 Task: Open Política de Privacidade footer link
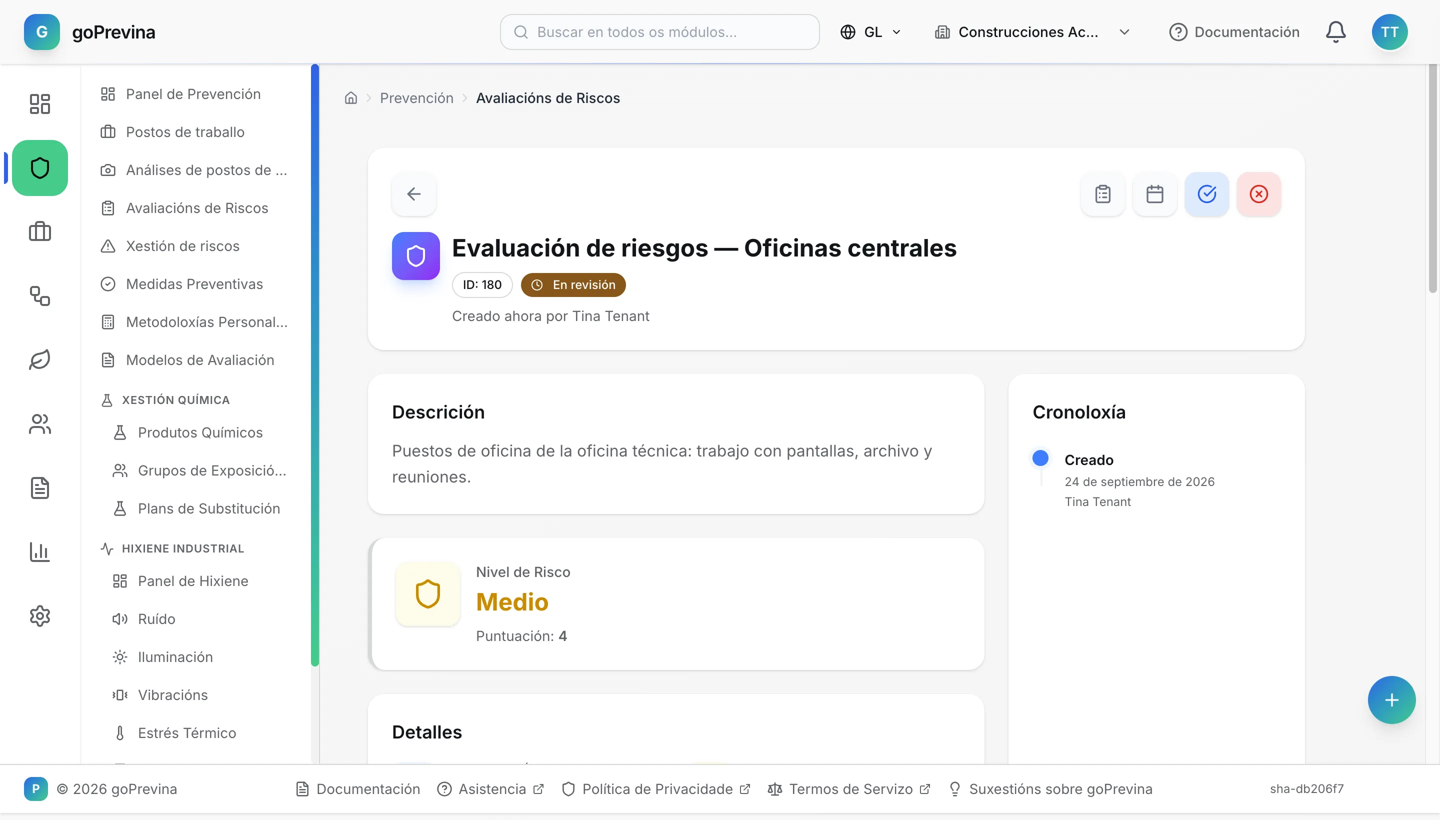pyautogui.click(x=656, y=789)
